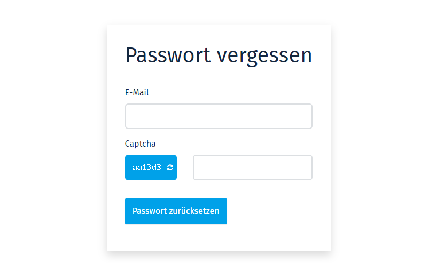Place the cursor in the empty E-Mail box
Image resolution: width=444 pixels, height=263 pixels.
219,116
